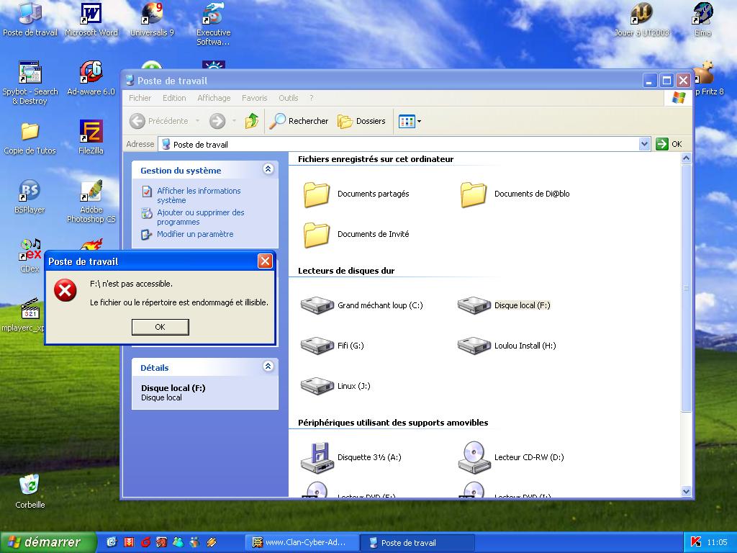Select the Lecteur CD-RW (D:) drive

511,457
